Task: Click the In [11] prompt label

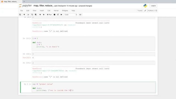Action: click(x=27, y=38)
